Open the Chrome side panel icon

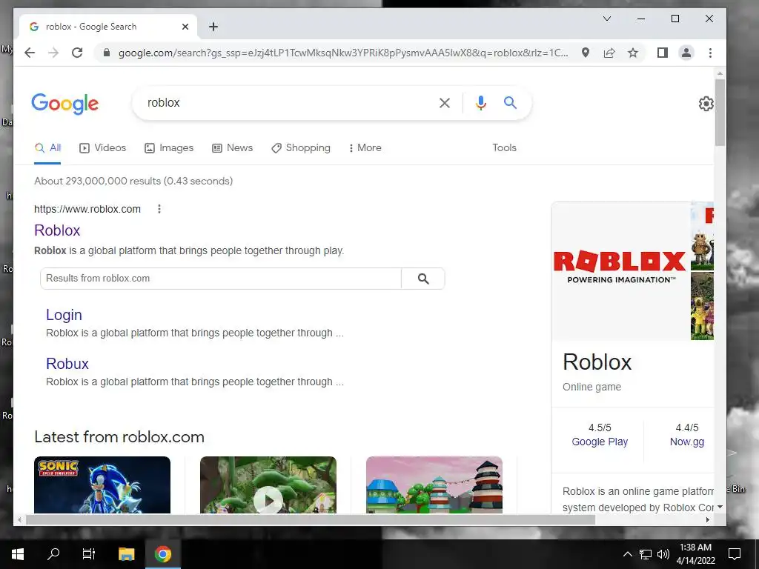[662, 53]
